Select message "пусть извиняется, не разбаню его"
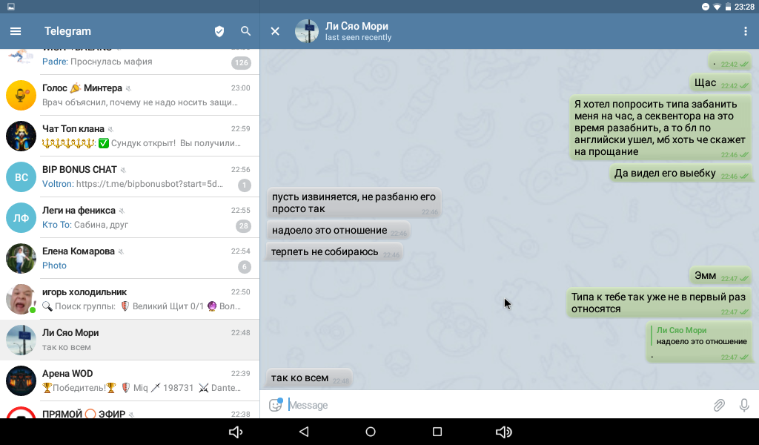Viewport: 759px width, 445px height. [354, 203]
